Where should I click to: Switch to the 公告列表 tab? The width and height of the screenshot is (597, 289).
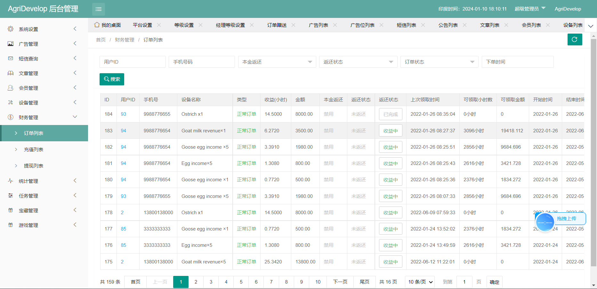click(448, 25)
